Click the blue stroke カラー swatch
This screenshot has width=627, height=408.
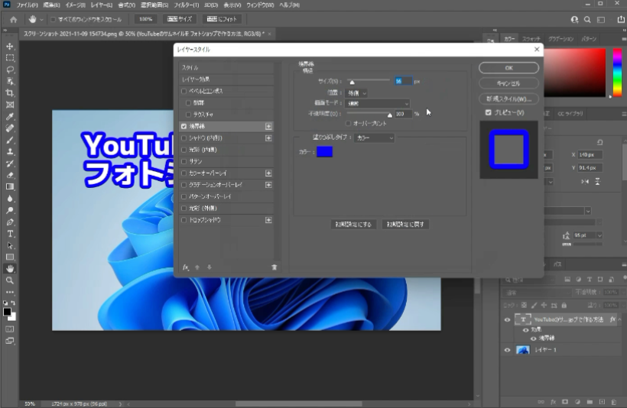pos(324,152)
